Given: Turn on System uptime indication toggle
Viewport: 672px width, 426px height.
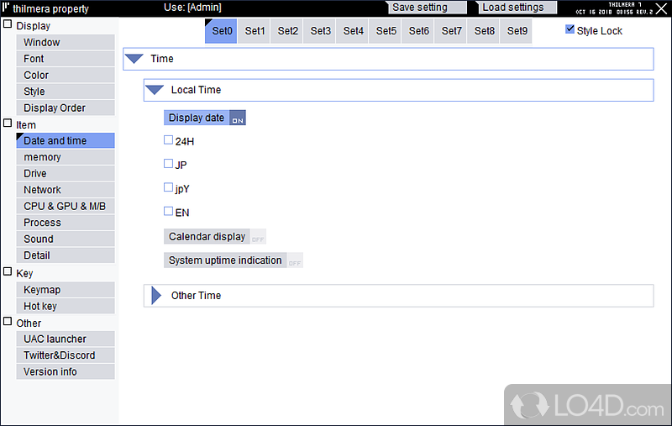Looking at the screenshot, I should 234,260.
